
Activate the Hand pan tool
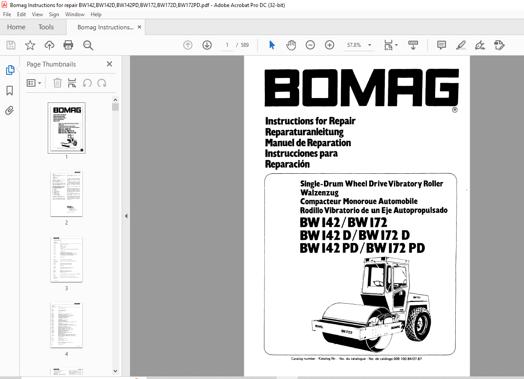pos(291,45)
